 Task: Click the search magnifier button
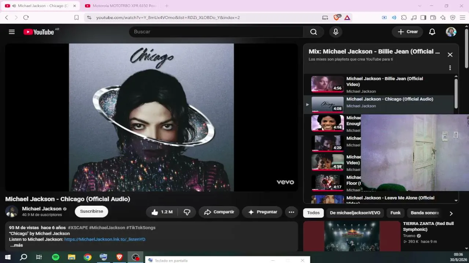tap(314, 32)
